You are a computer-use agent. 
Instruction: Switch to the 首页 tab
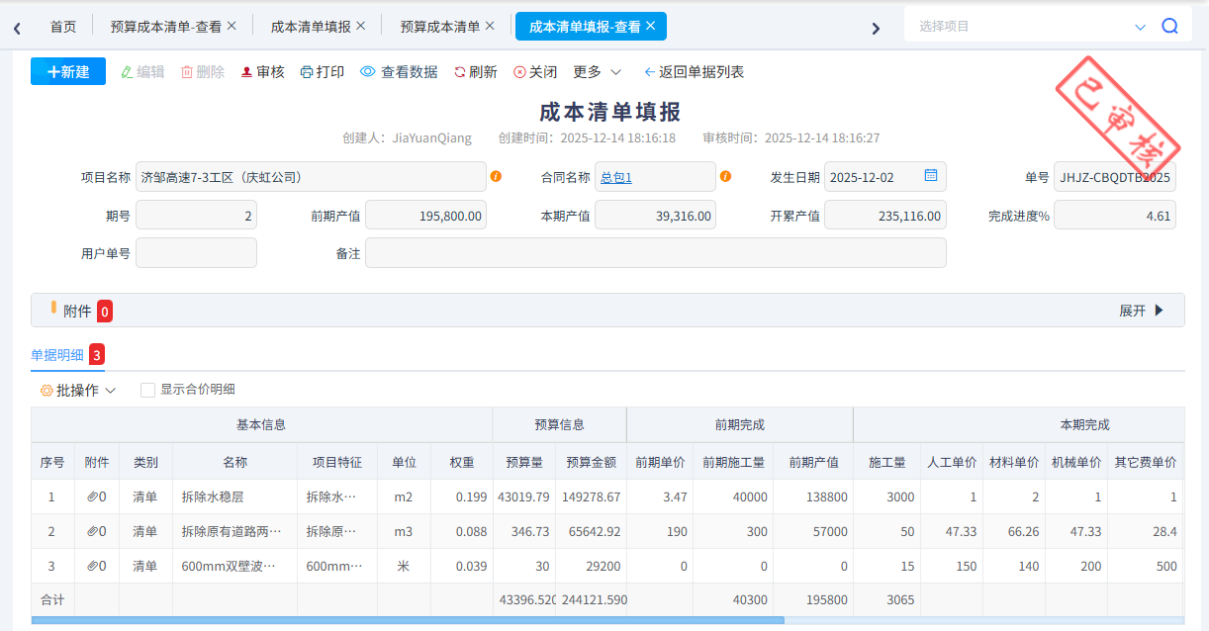62,26
